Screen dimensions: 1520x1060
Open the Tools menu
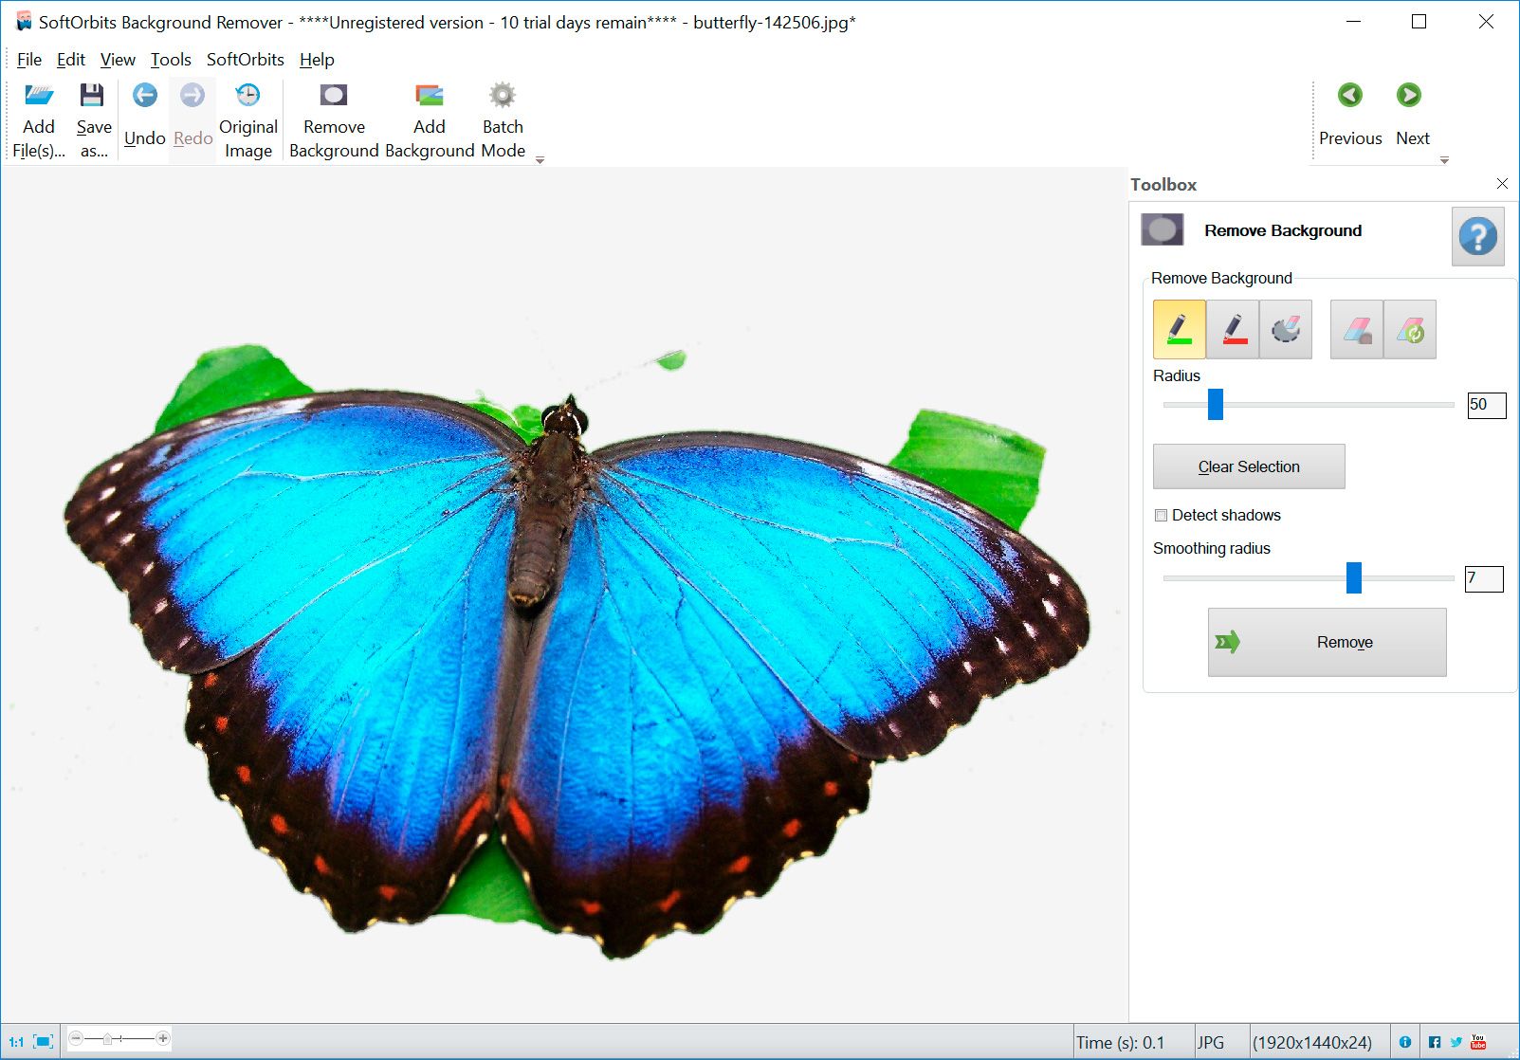pos(171,59)
